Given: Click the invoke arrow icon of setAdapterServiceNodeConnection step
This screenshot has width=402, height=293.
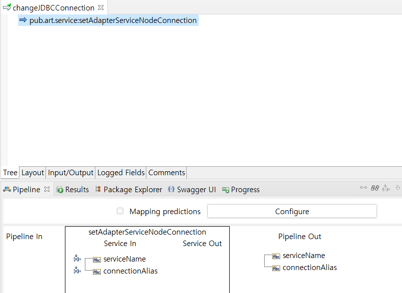Looking at the screenshot, I should tap(23, 20).
